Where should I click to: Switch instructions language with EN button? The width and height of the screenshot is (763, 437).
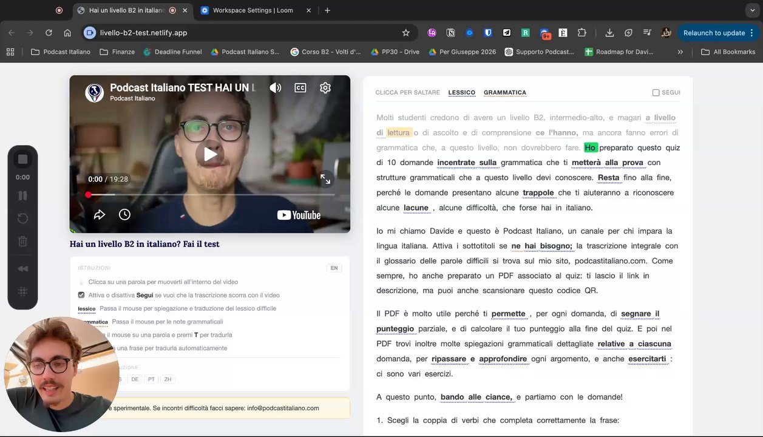tap(334, 268)
